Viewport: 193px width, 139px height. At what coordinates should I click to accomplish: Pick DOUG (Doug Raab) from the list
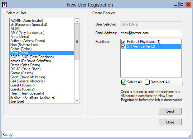25,69
